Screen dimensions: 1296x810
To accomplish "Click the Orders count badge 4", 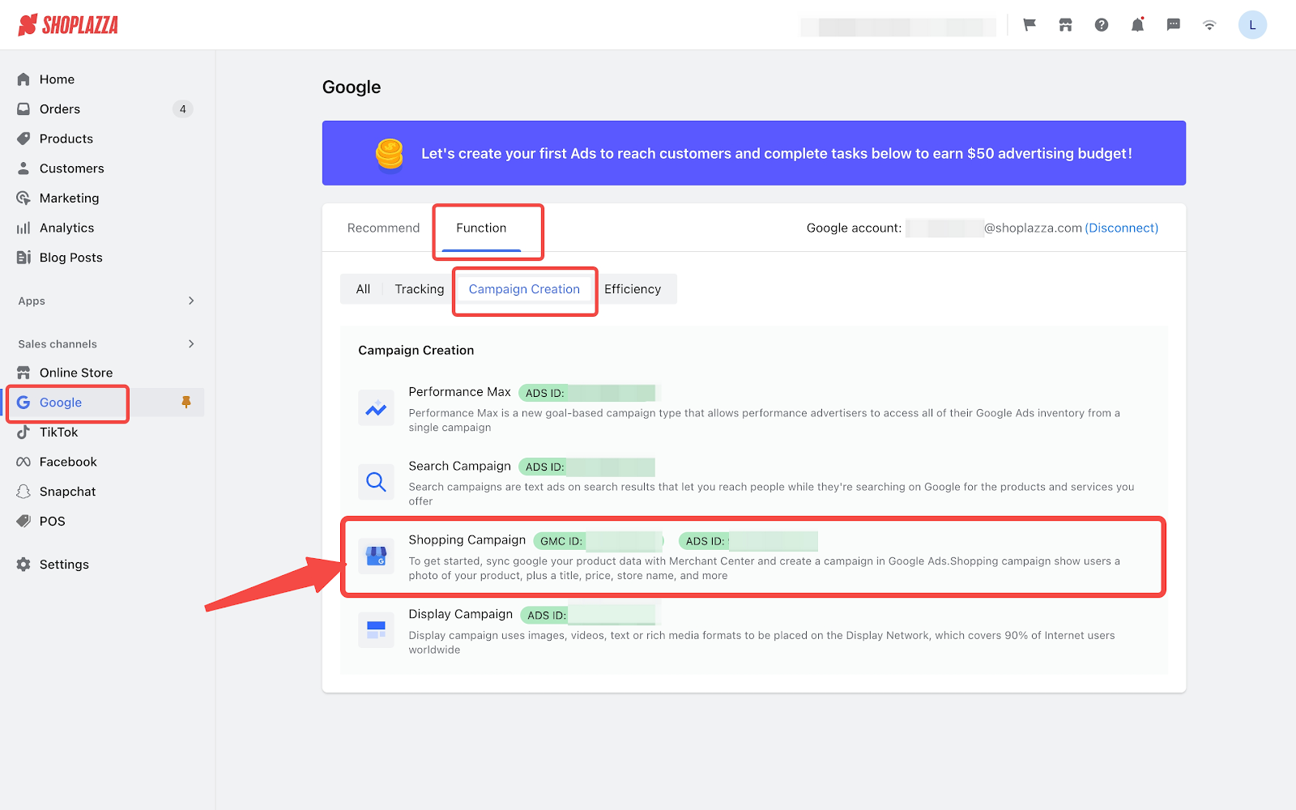I will (183, 109).
